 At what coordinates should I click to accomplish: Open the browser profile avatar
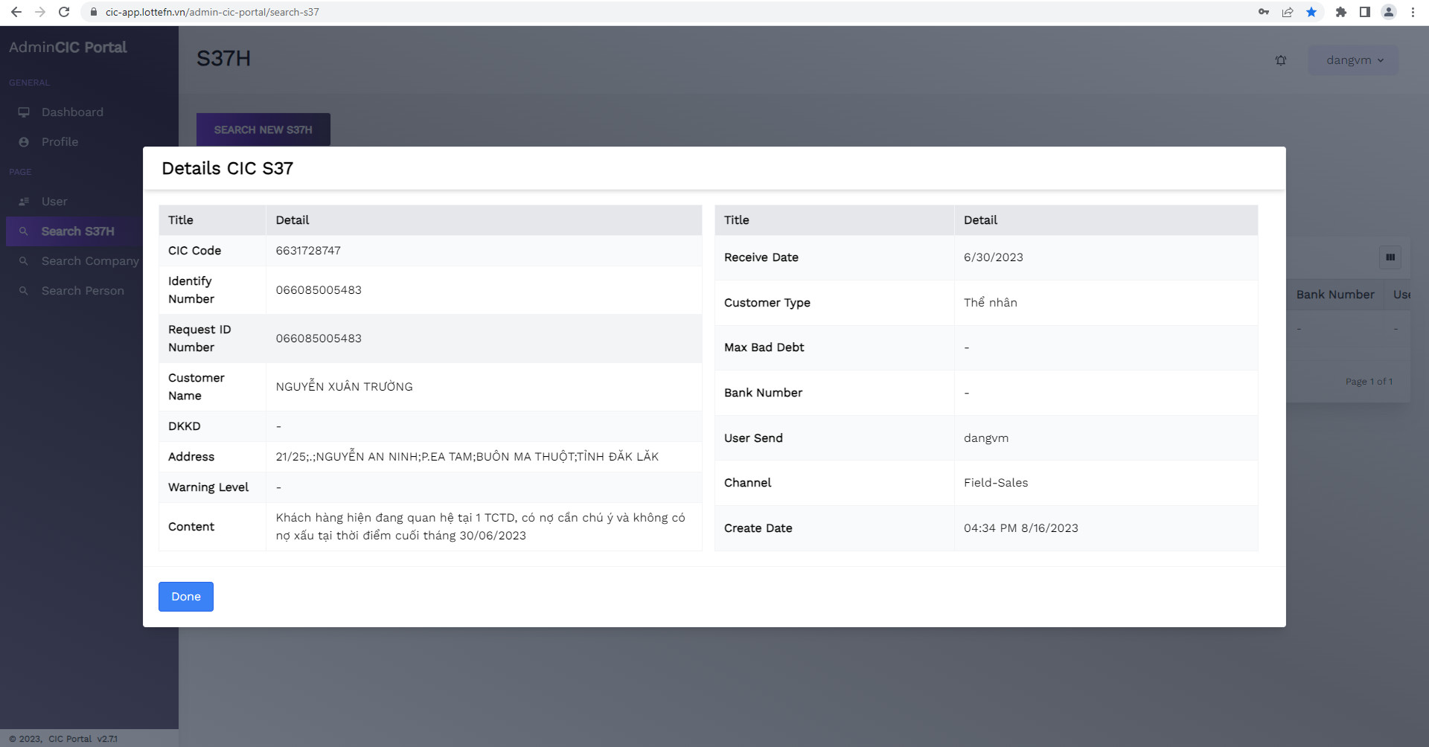pos(1389,12)
